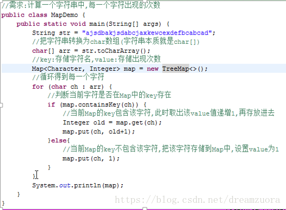Viewport: 286px width, 210px height.
Task: Click containsKey in the if condition
Action: click(99, 105)
